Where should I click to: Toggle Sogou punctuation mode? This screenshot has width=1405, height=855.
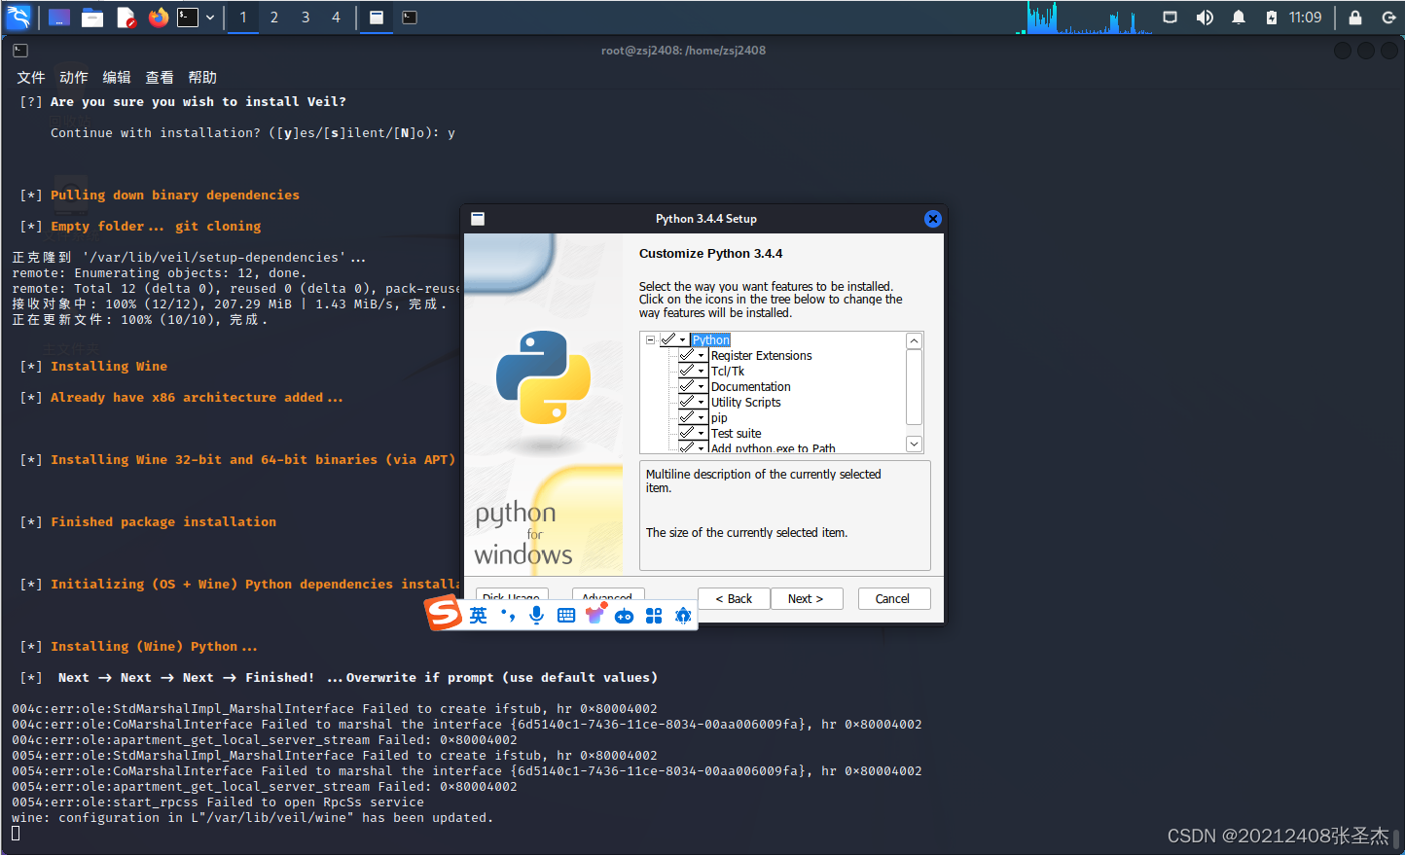click(508, 616)
